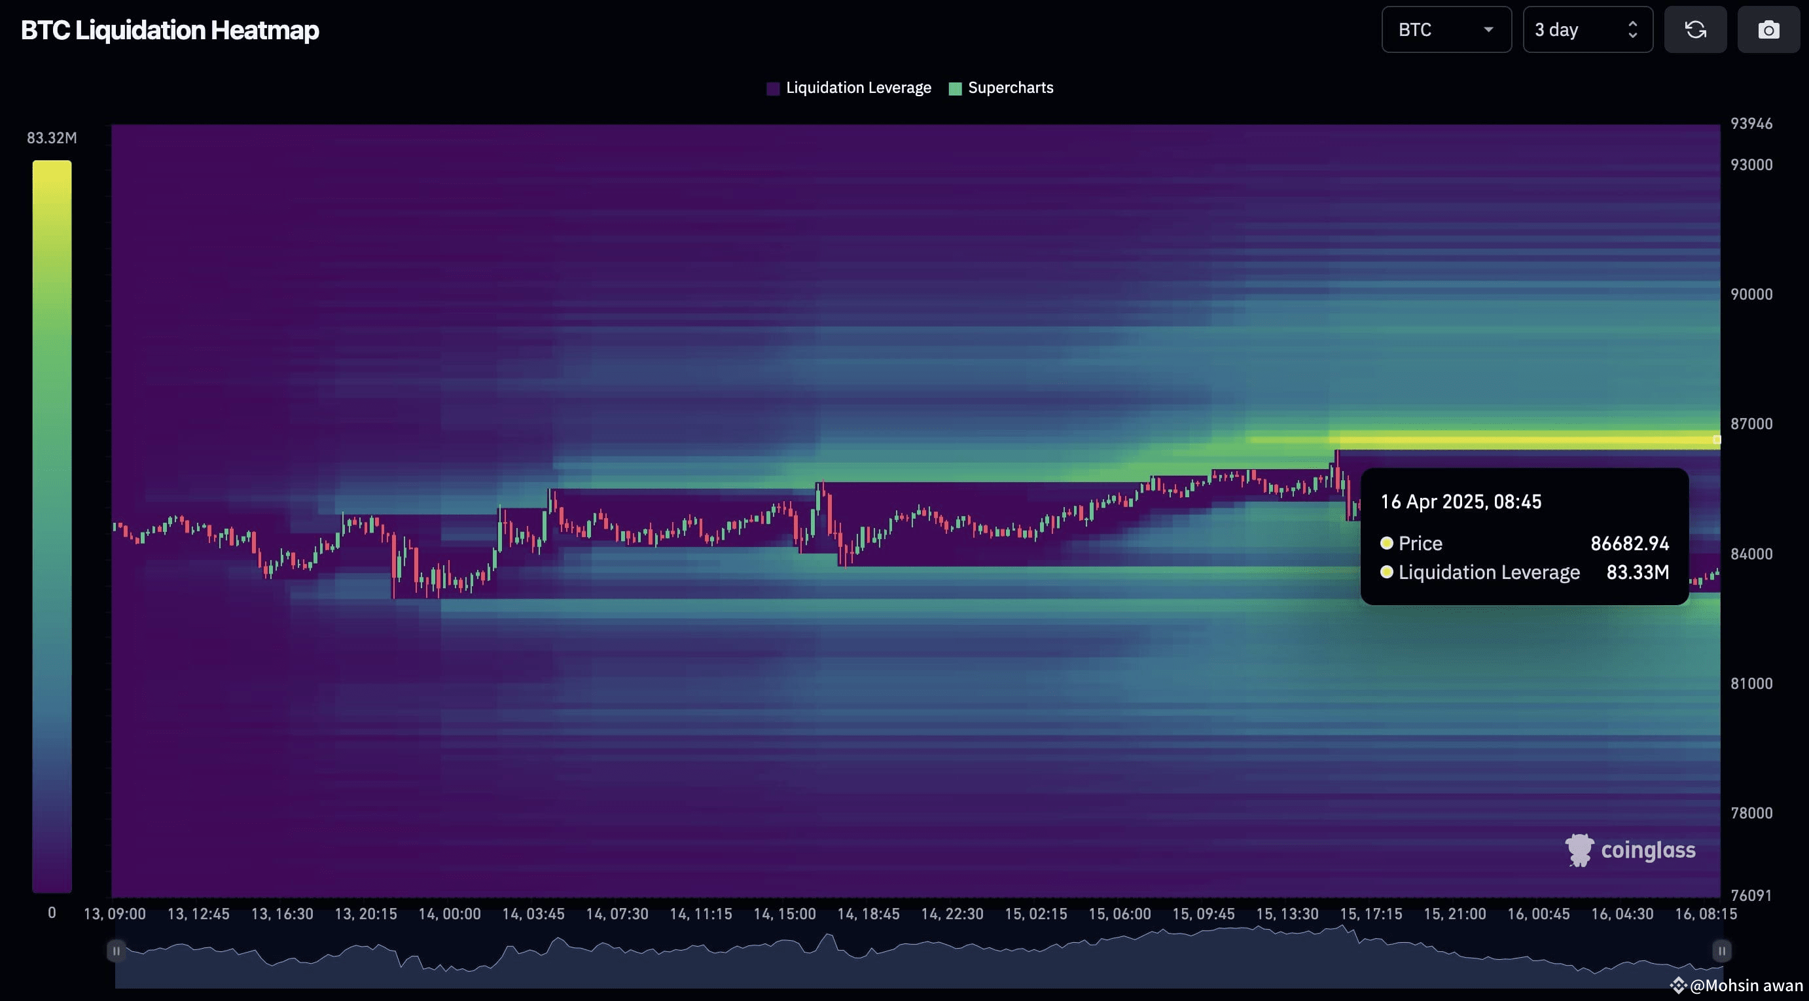Image resolution: width=1809 pixels, height=1001 pixels.
Task: Click the green Supercharts legend swatch
Action: (x=955, y=88)
